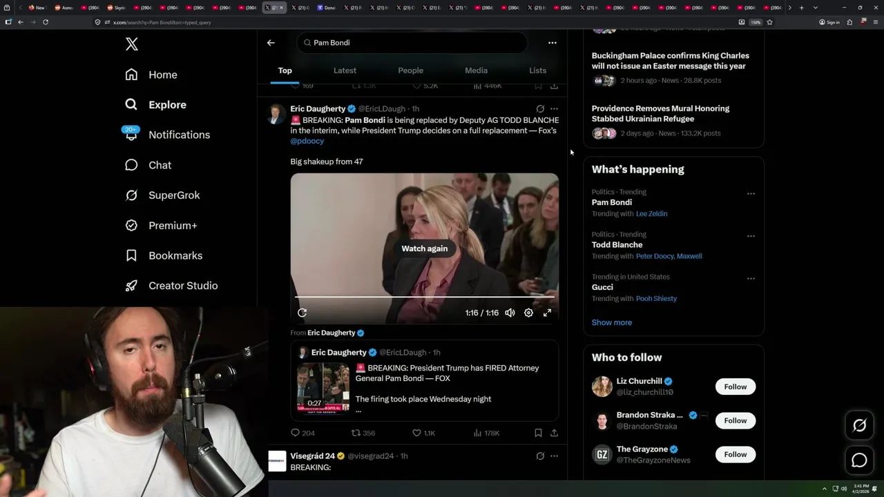Click the Grok icon on Eric Daugherty post

[540, 109]
